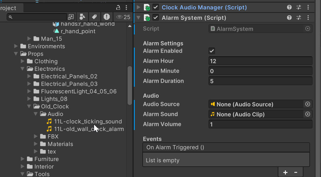Image resolution: width=321 pixels, height=177 pixels.
Task: Collapse the Old_Clock folder
Action: click(x=29, y=106)
